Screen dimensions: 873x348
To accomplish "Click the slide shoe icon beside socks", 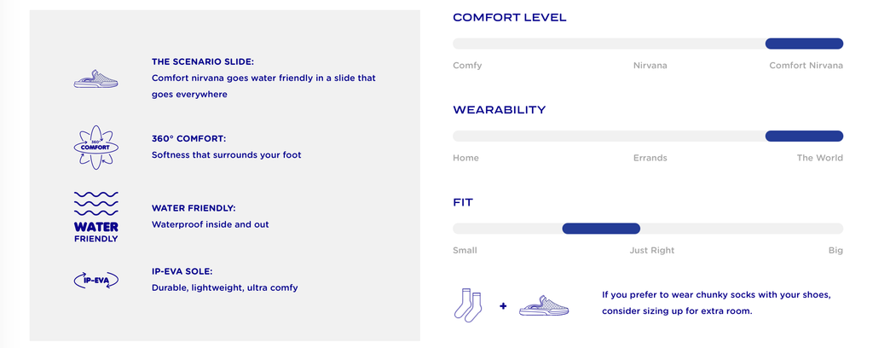I will click(543, 304).
